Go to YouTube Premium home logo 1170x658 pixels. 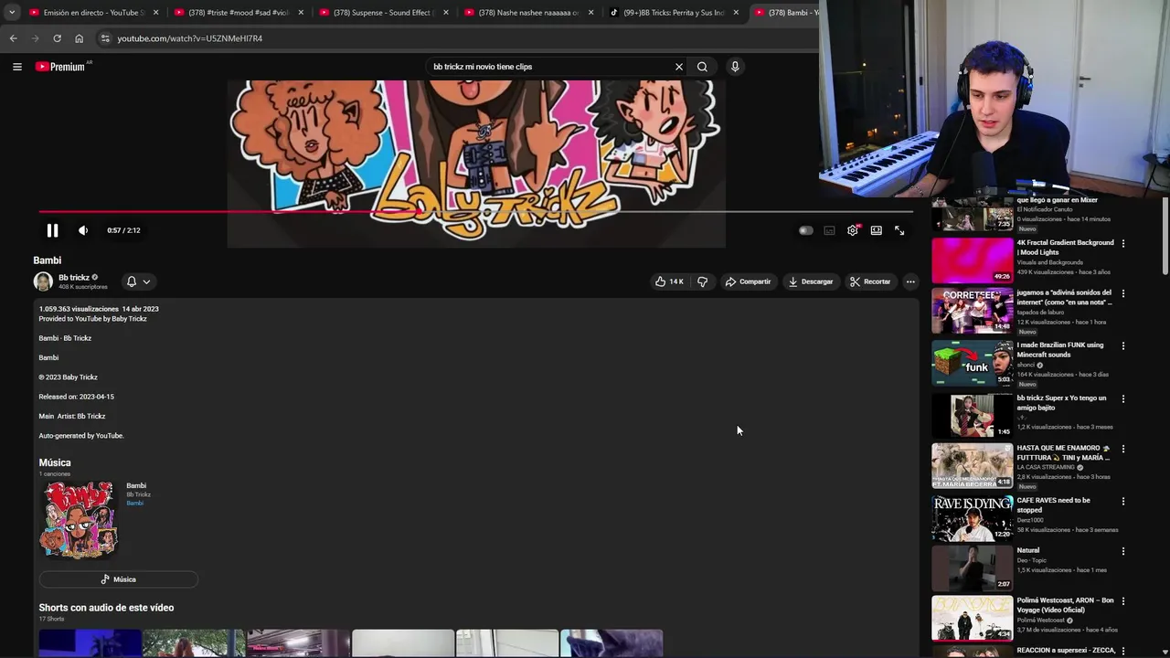60,67
